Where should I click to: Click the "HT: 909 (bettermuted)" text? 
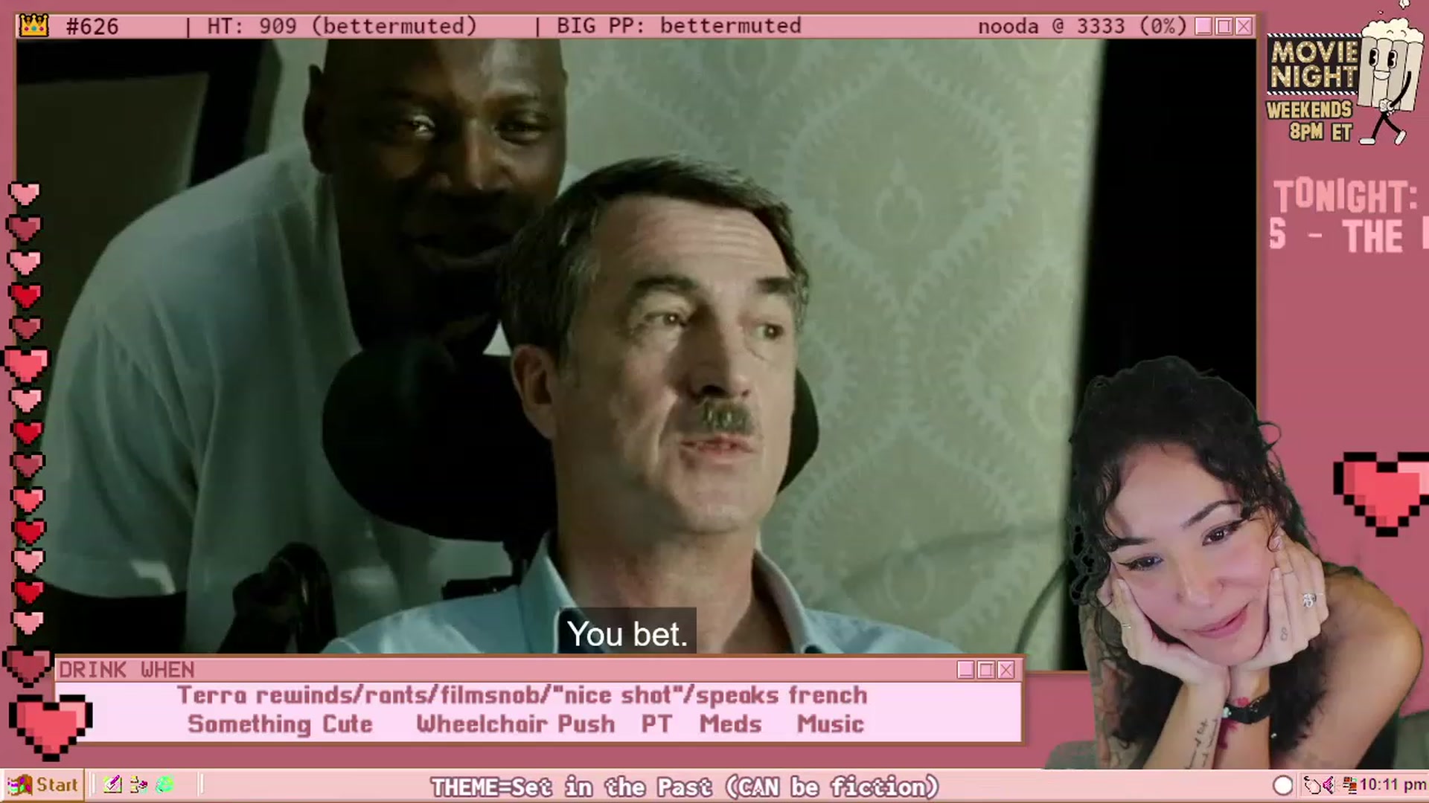point(342,26)
